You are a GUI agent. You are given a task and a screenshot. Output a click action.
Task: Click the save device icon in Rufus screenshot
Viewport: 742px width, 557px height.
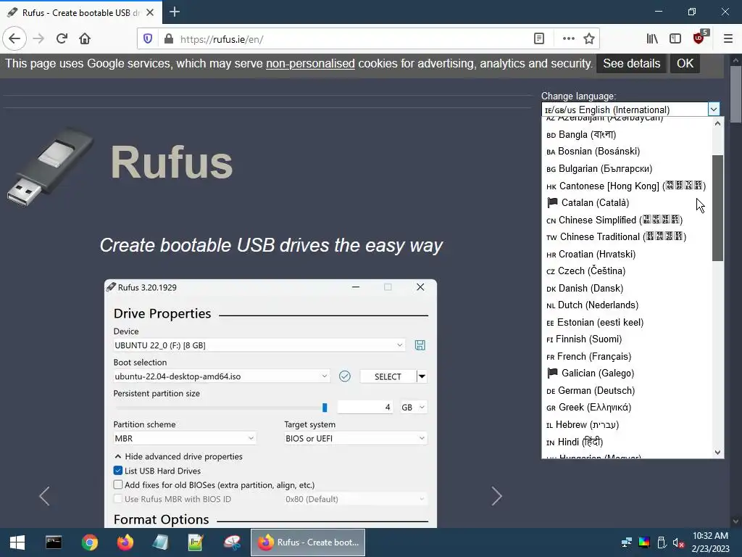coord(420,345)
